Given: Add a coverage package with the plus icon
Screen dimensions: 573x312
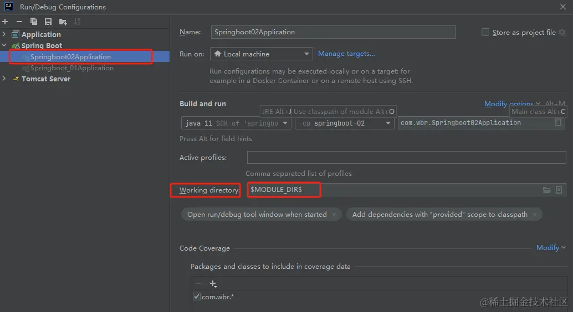Looking at the screenshot, I should coord(213,284).
